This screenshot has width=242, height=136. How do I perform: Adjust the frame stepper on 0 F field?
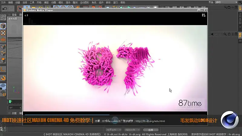pyautogui.click(x=20, y=108)
